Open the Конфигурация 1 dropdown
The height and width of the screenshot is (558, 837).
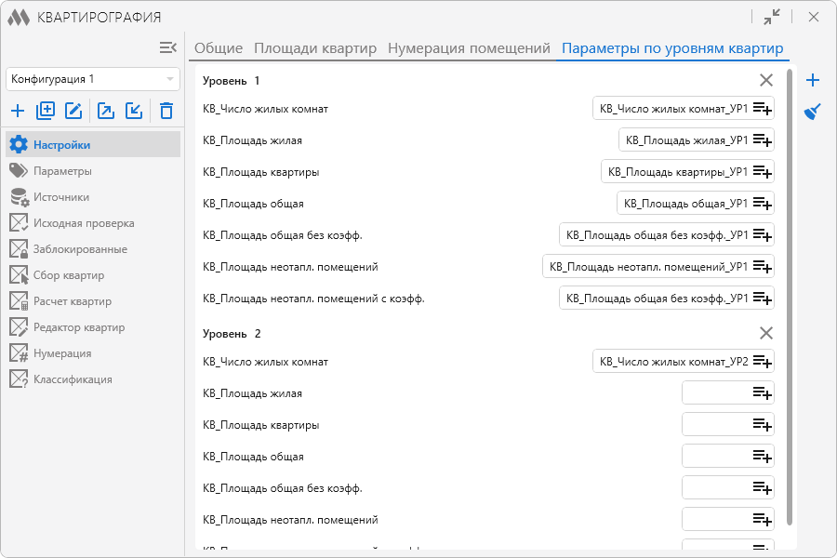pyautogui.click(x=92, y=79)
